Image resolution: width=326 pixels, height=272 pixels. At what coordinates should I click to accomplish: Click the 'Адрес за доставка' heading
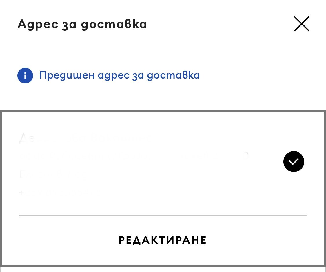(x=82, y=24)
